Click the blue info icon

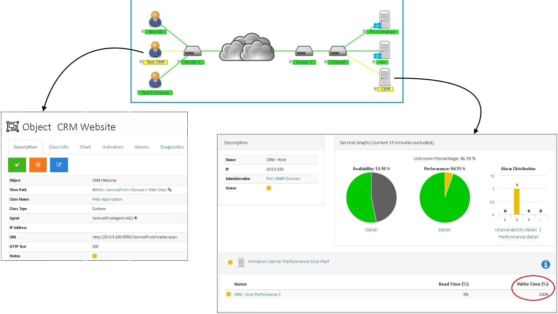(x=545, y=264)
